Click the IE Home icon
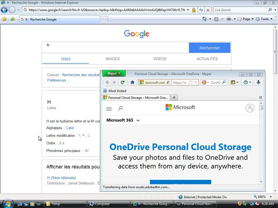The height and width of the screenshot is (208, 278). tap(204, 19)
